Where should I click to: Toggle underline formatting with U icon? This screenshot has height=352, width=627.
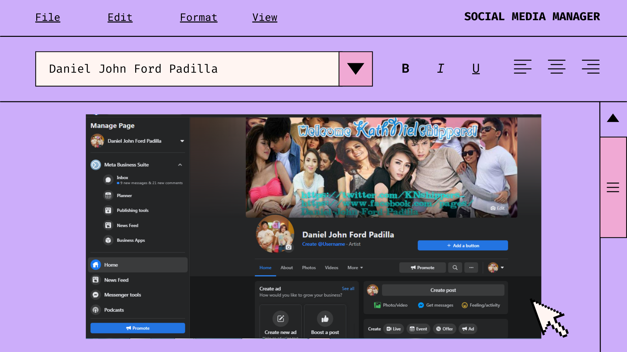tap(476, 68)
